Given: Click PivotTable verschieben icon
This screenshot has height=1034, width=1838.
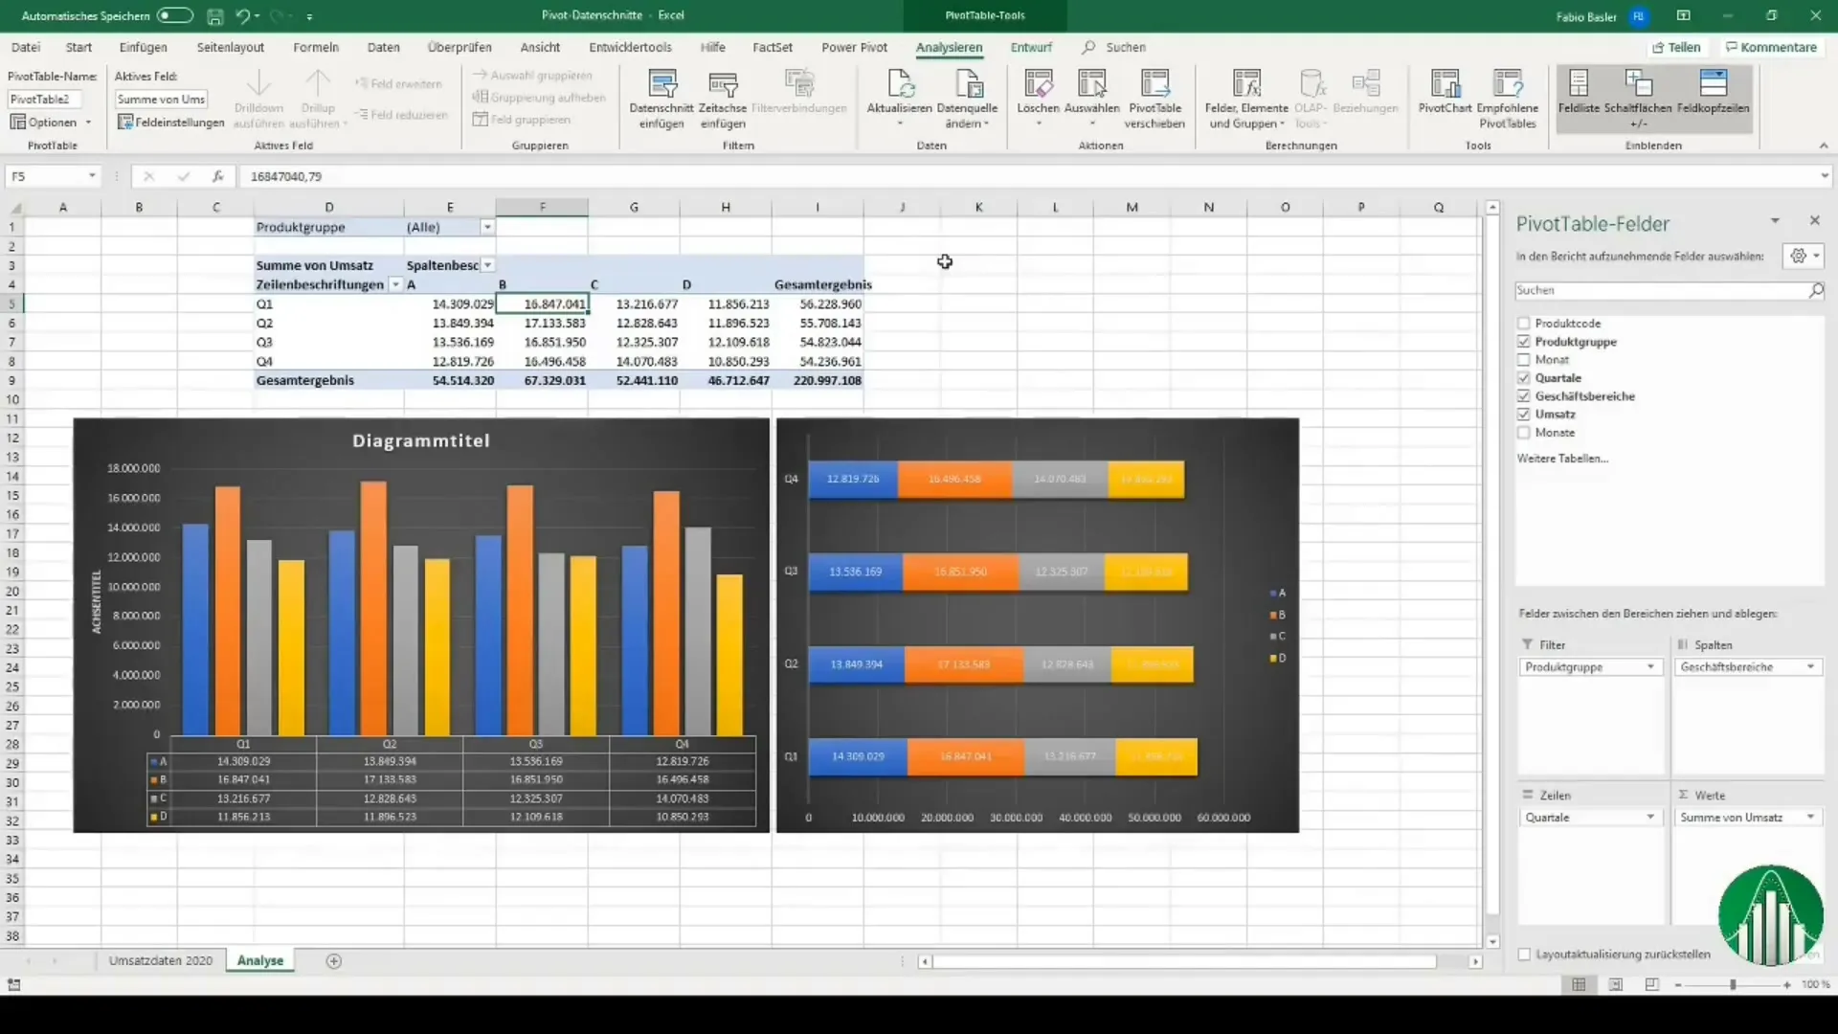Looking at the screenshot, I should 1154,85.
